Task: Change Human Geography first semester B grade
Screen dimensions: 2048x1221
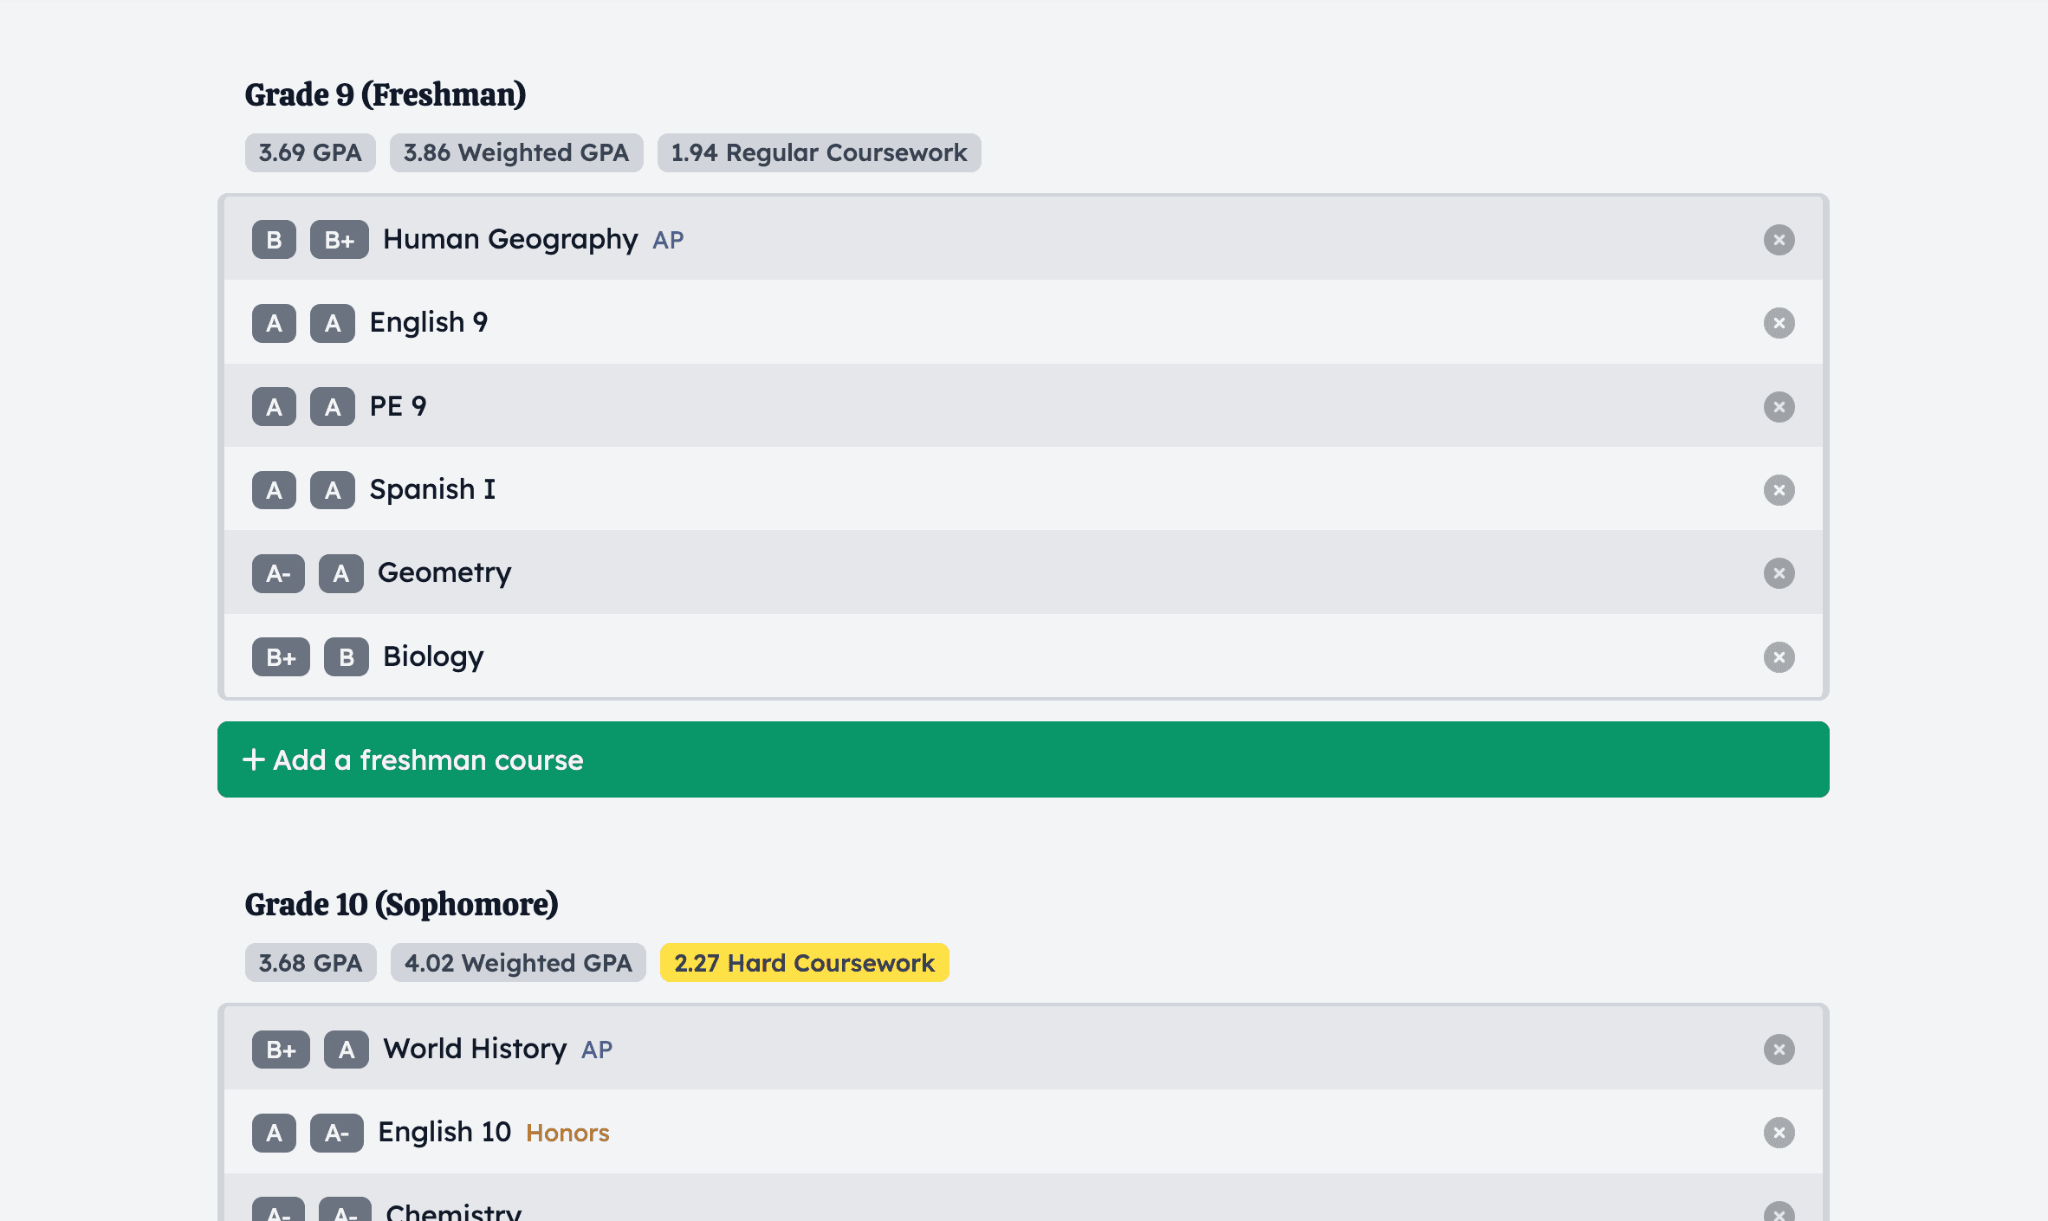Action: click(x=274, y=240)
